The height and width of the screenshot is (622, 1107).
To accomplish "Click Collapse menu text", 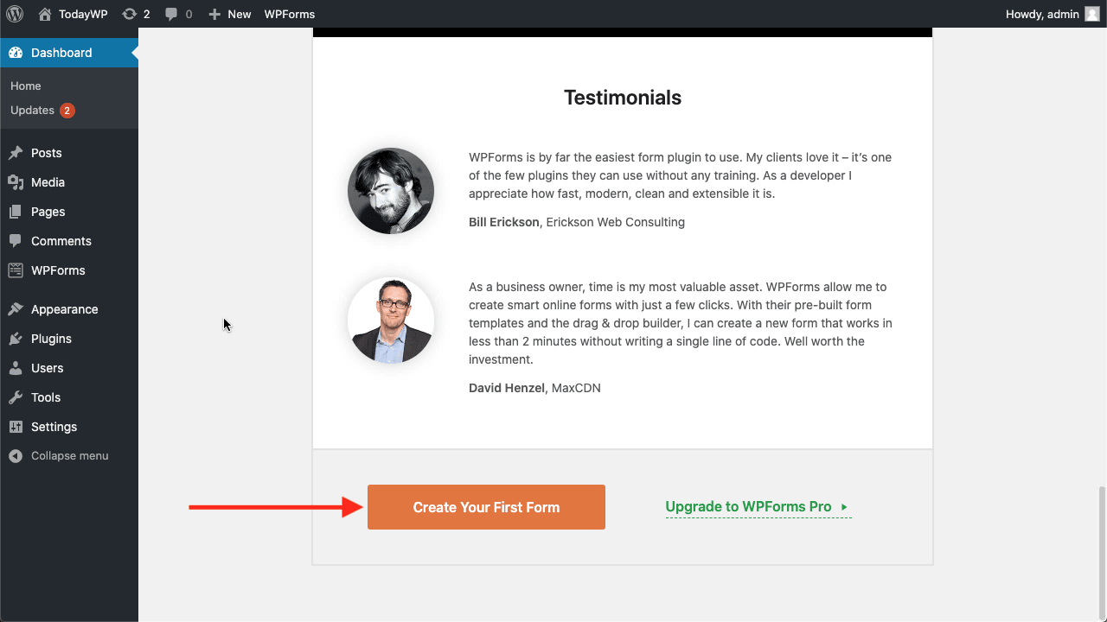I will [70, 456].
